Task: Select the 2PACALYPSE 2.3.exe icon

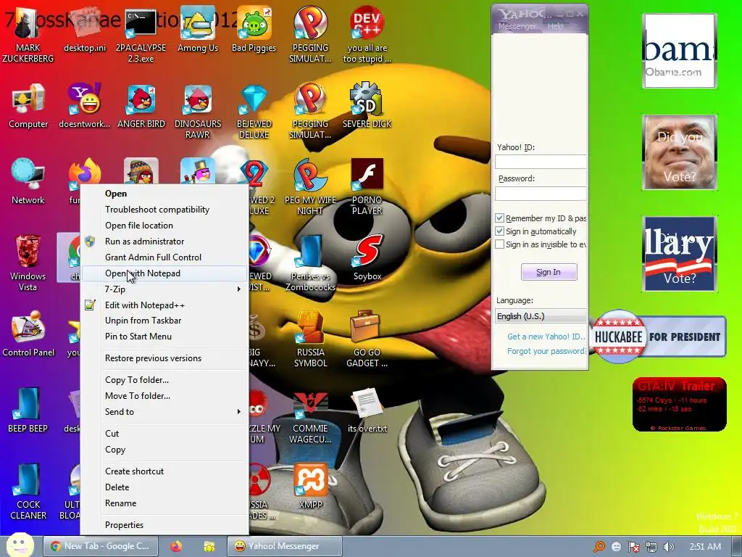Action: point(141,36)
